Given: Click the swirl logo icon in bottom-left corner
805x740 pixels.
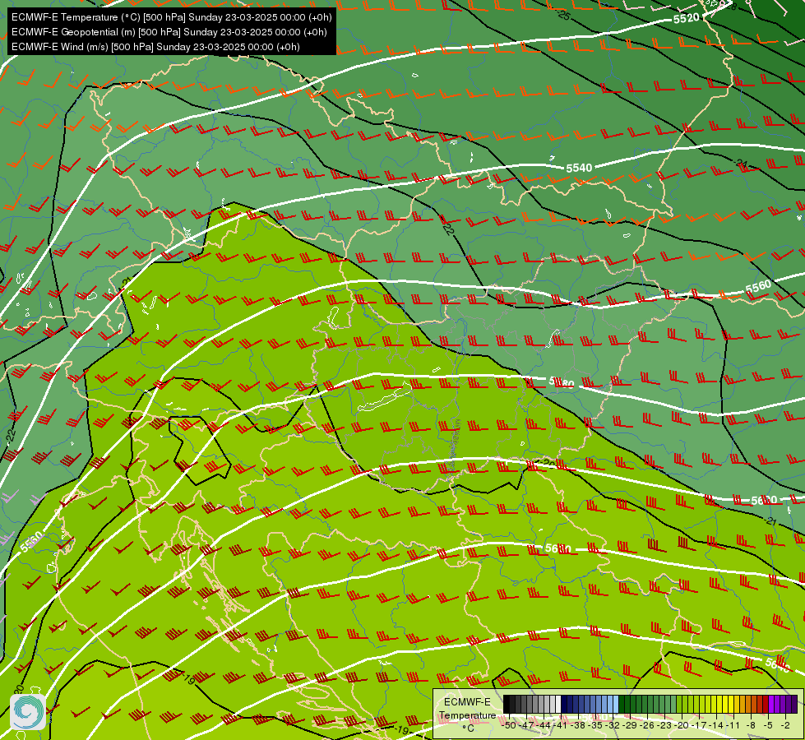Looking at the screenshot, I should click(28, 712).
